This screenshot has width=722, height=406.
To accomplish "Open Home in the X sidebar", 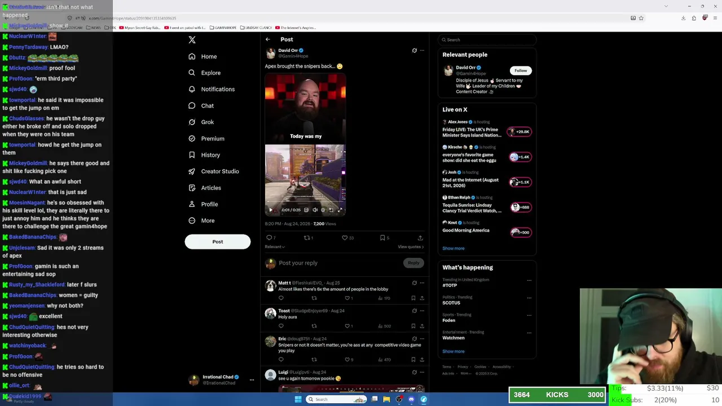I will 202,56.
